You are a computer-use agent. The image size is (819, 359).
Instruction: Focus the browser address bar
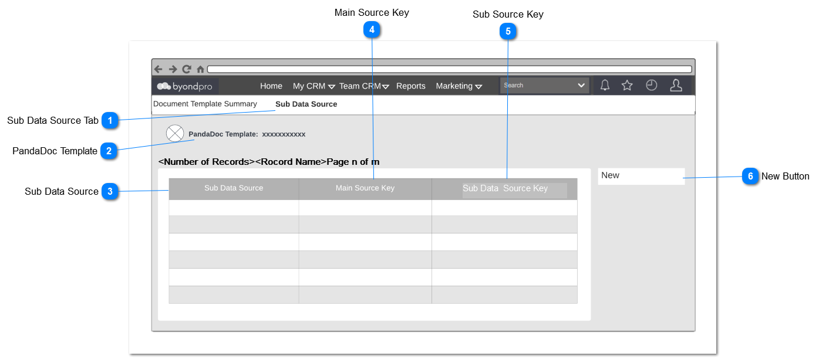click(449, 69)
